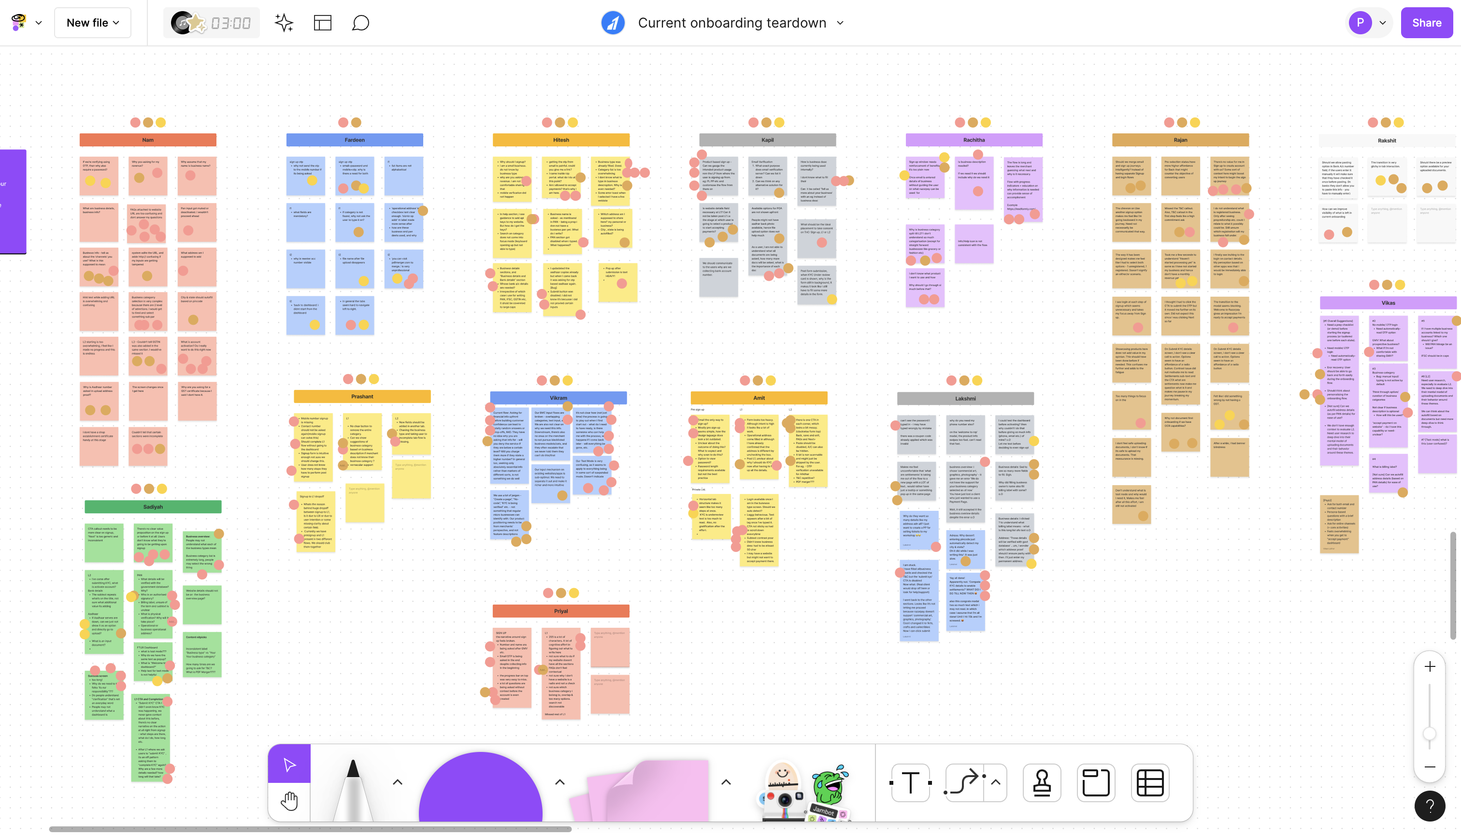The width and height of the screenshot is (1461, 837).
Task: Open the comments chat bubble
Action: point(360,23)
